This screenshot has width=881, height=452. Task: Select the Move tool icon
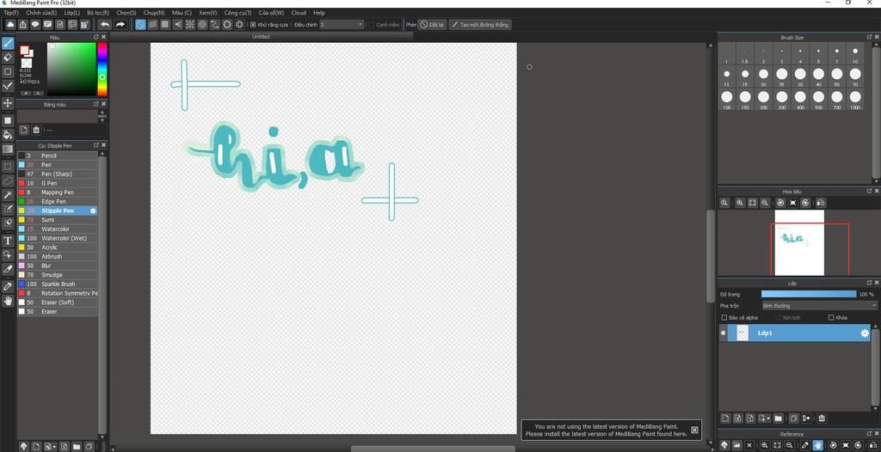(x=8, y=103)
